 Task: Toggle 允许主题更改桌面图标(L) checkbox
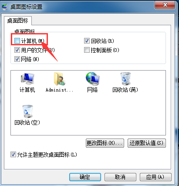[x=13, y=155]
